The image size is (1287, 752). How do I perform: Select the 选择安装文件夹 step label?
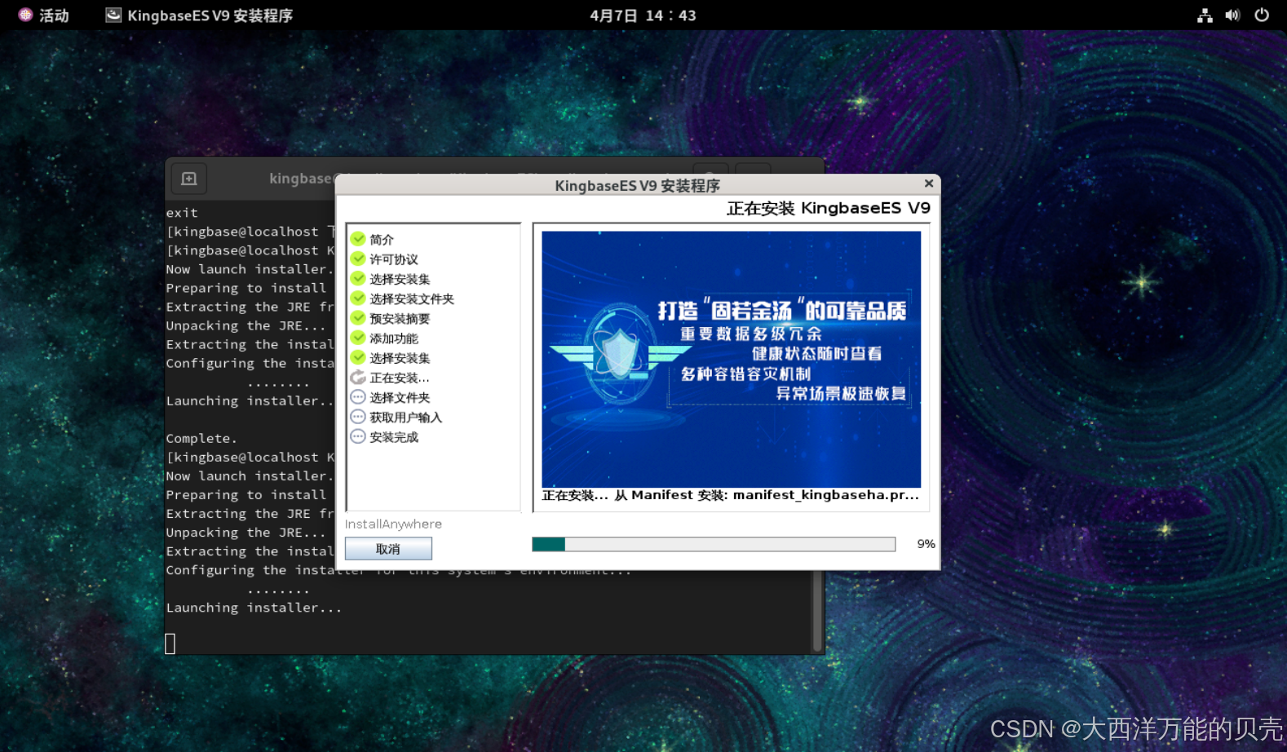(412, 299)
